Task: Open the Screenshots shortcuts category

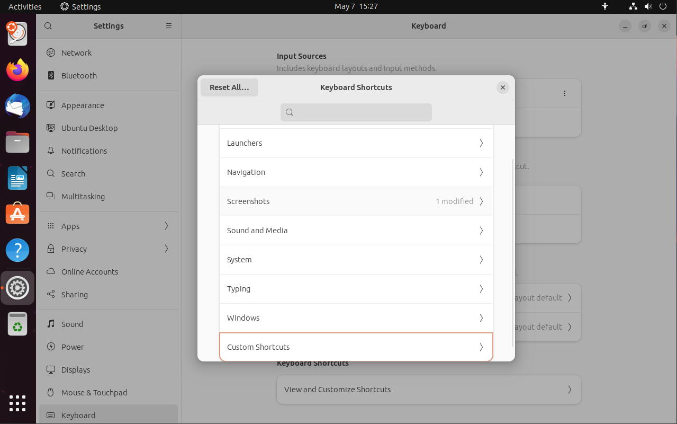Action: coord(356,201)
